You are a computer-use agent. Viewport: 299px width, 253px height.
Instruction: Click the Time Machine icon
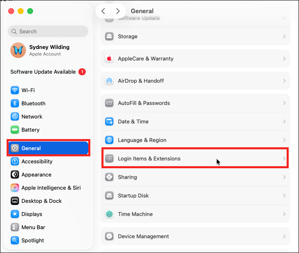[109, 214]
